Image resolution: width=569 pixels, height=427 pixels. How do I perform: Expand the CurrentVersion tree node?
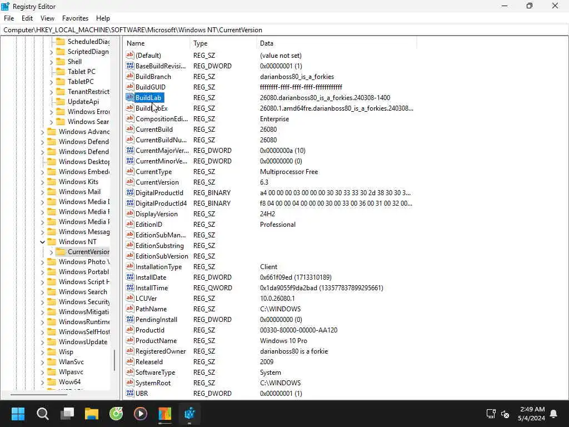(51, 252)
